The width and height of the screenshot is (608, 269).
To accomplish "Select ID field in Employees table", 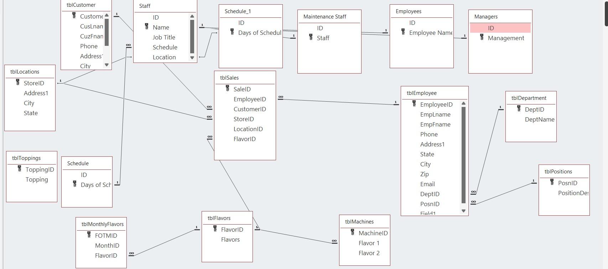I will (412, 23).
